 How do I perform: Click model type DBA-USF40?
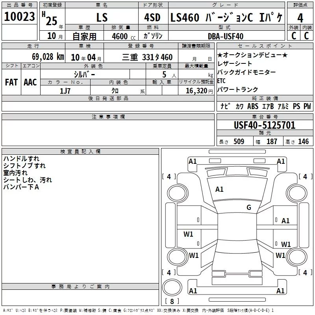click(226, 36)
